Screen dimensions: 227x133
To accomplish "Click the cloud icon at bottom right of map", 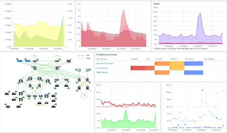I will tap(83, 96).
